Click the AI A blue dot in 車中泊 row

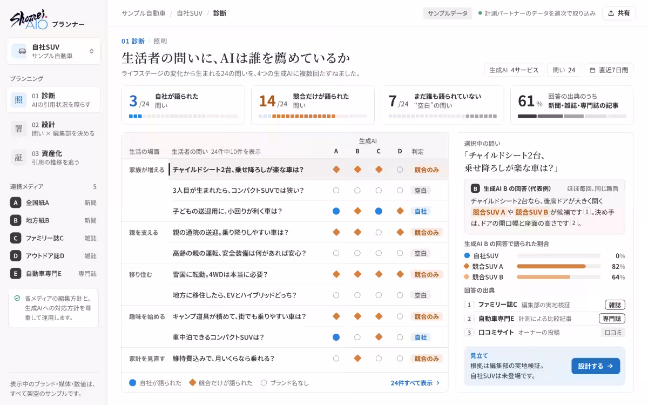pos(336,337)
